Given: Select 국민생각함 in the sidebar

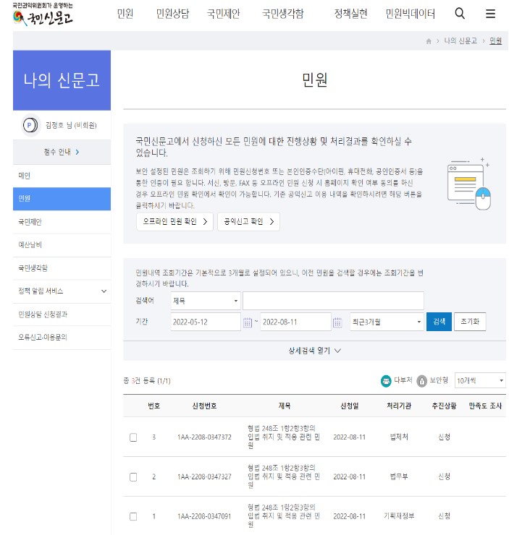Looking at the screenshot, I should (x=62, y=268).
